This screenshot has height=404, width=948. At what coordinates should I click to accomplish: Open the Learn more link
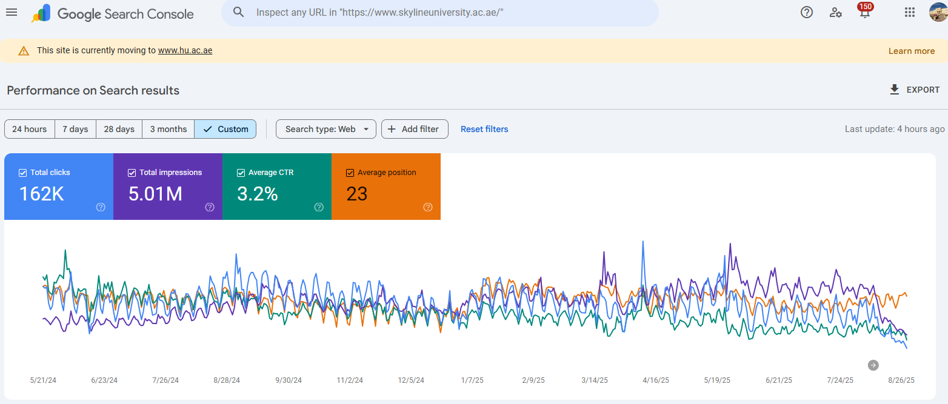(912, 51)
